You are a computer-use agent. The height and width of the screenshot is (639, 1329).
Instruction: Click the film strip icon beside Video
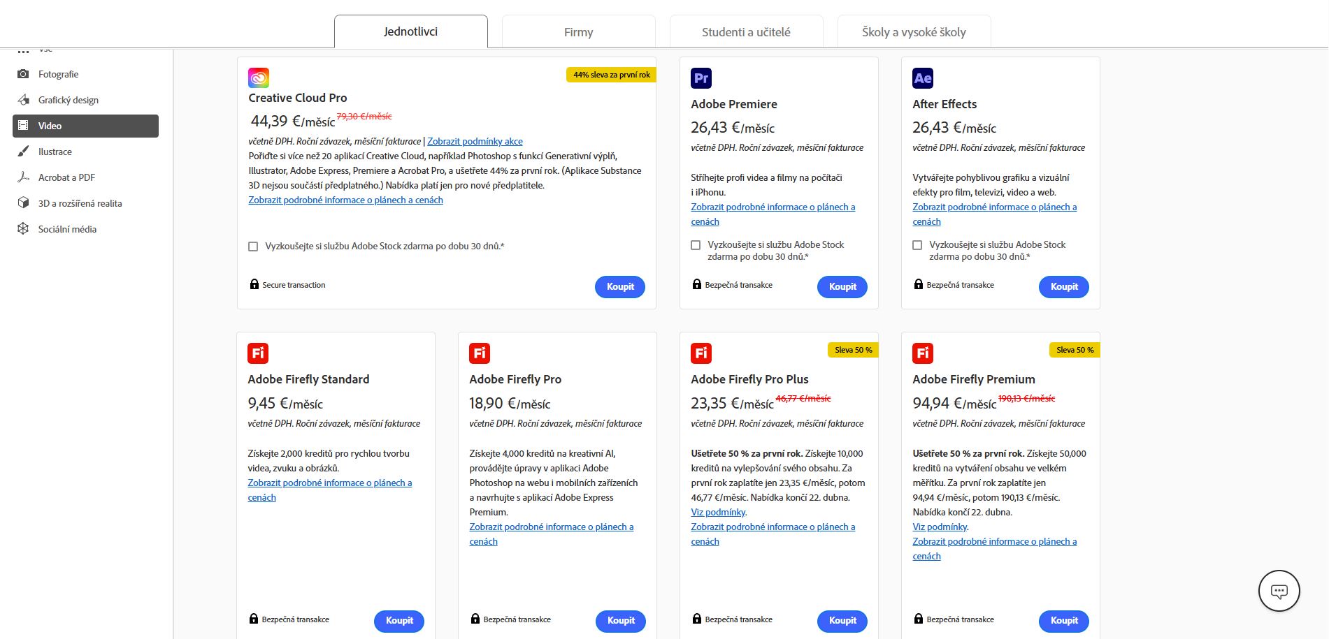click(x=23, y=126)
